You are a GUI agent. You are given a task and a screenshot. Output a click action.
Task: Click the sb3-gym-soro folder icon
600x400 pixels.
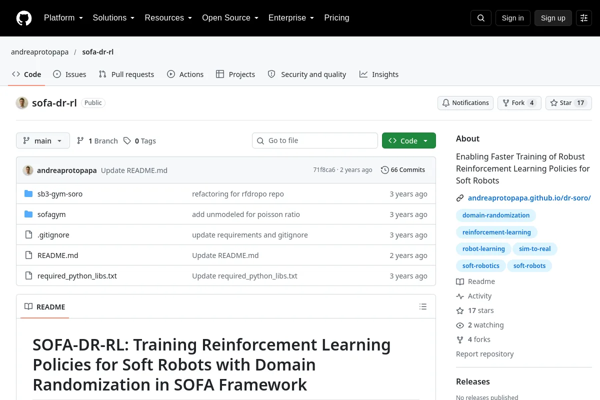click(x=28, y=193)
